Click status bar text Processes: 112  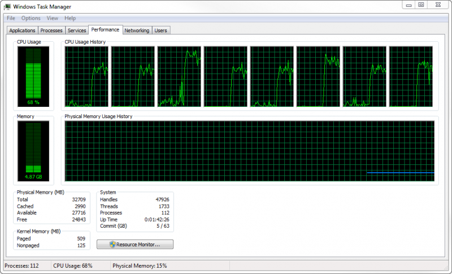pos(21,266)
